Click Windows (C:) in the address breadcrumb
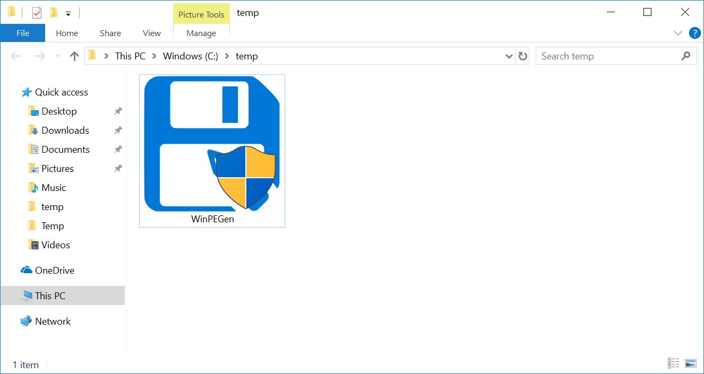Image resolution: width=704 pixels, height=374 pixels. 190,56
